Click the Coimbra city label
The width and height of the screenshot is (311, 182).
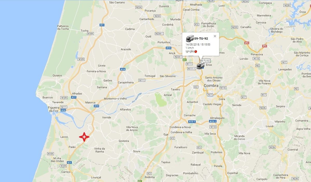(x=211, y=86)
